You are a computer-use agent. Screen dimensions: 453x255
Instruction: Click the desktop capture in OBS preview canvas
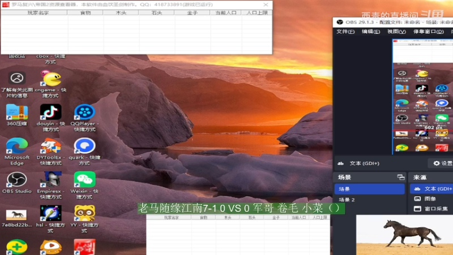[x=422, y=96]
